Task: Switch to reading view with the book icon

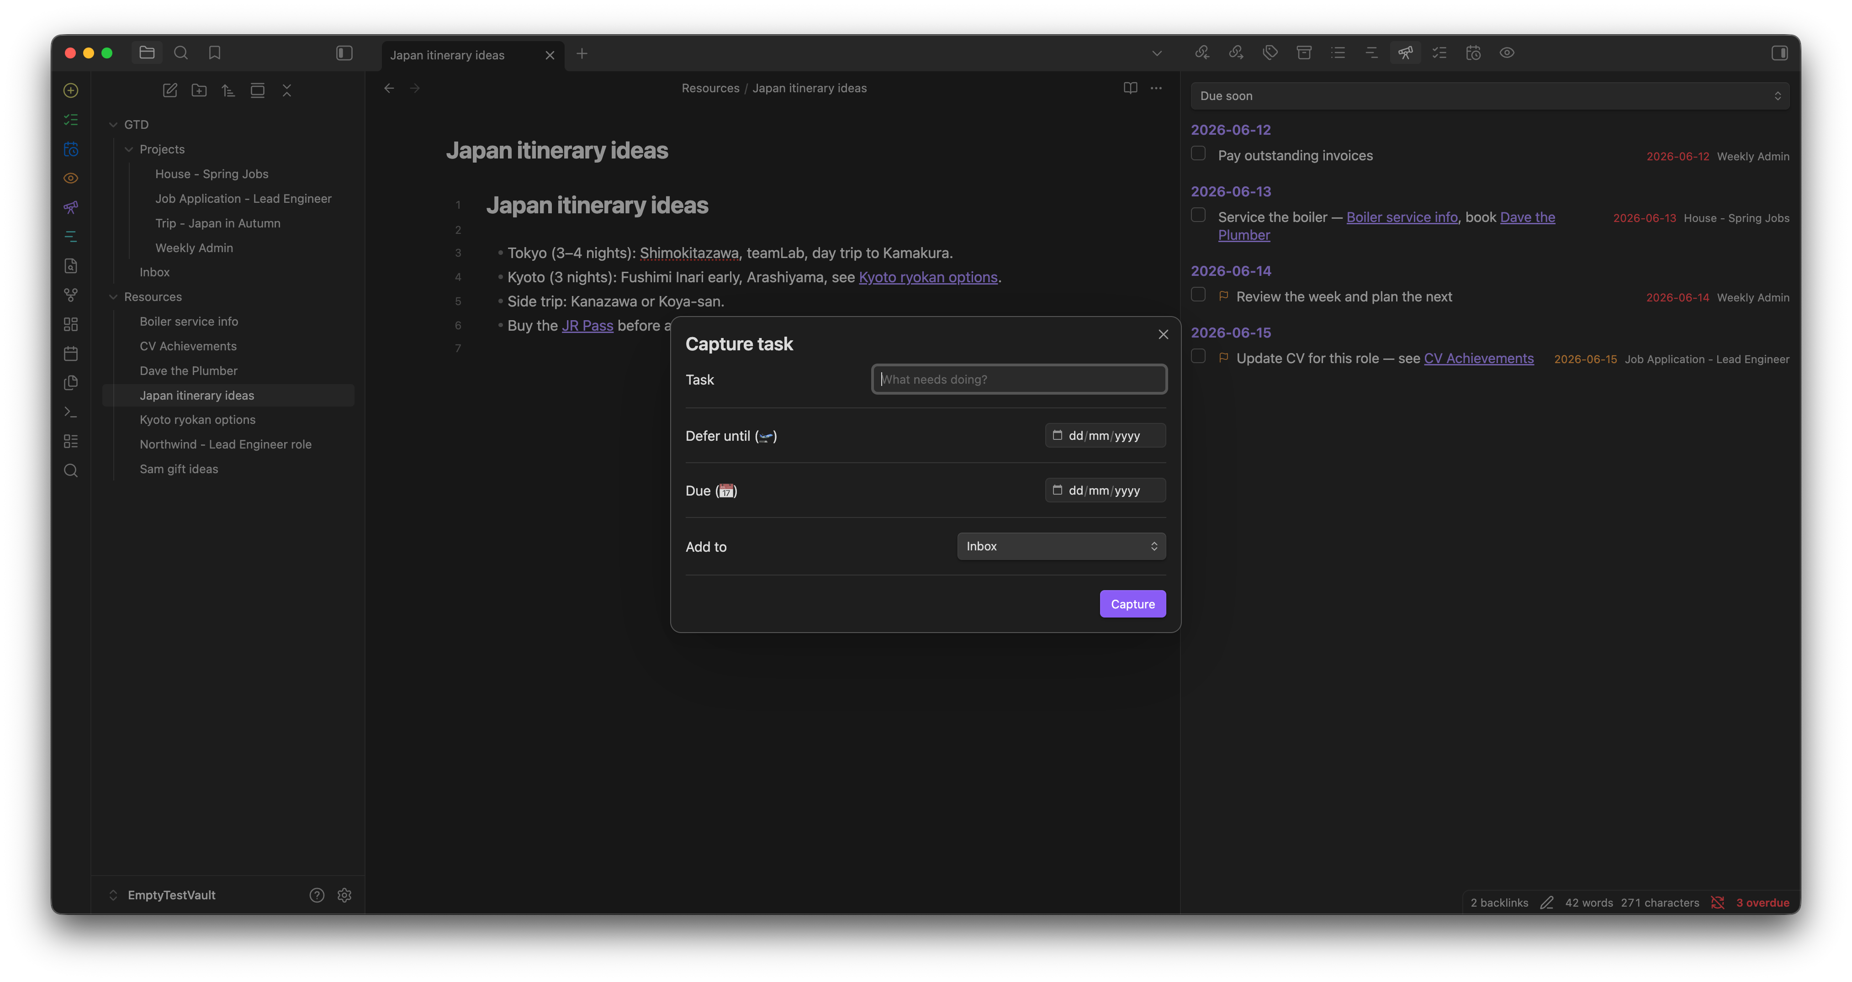Action: tap(1130, 88)
